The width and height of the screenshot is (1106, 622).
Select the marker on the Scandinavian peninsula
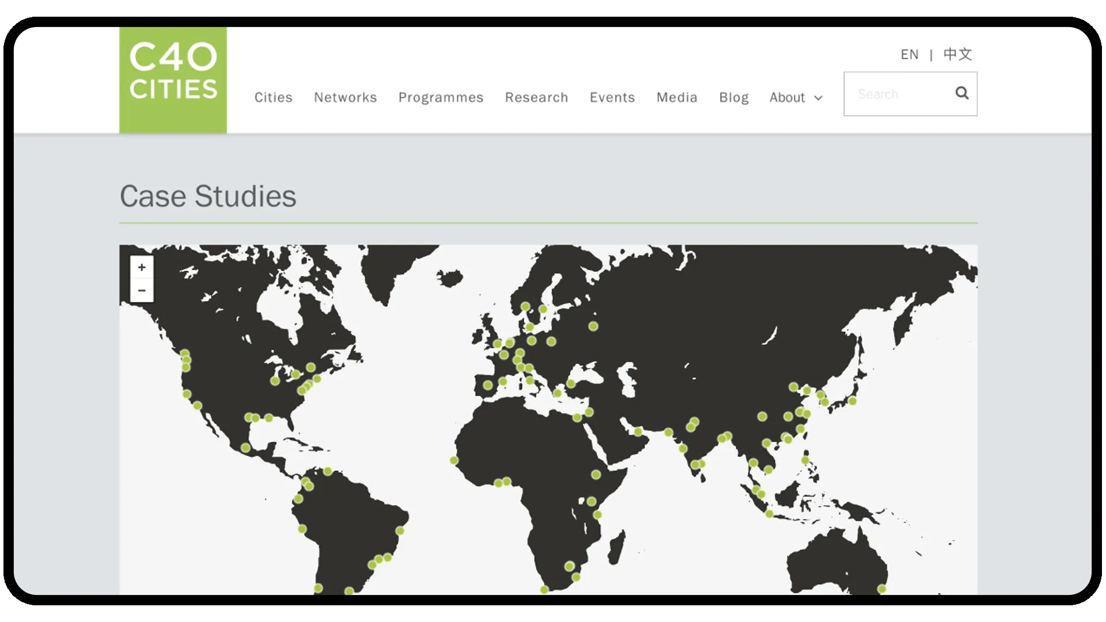[525, 306]
